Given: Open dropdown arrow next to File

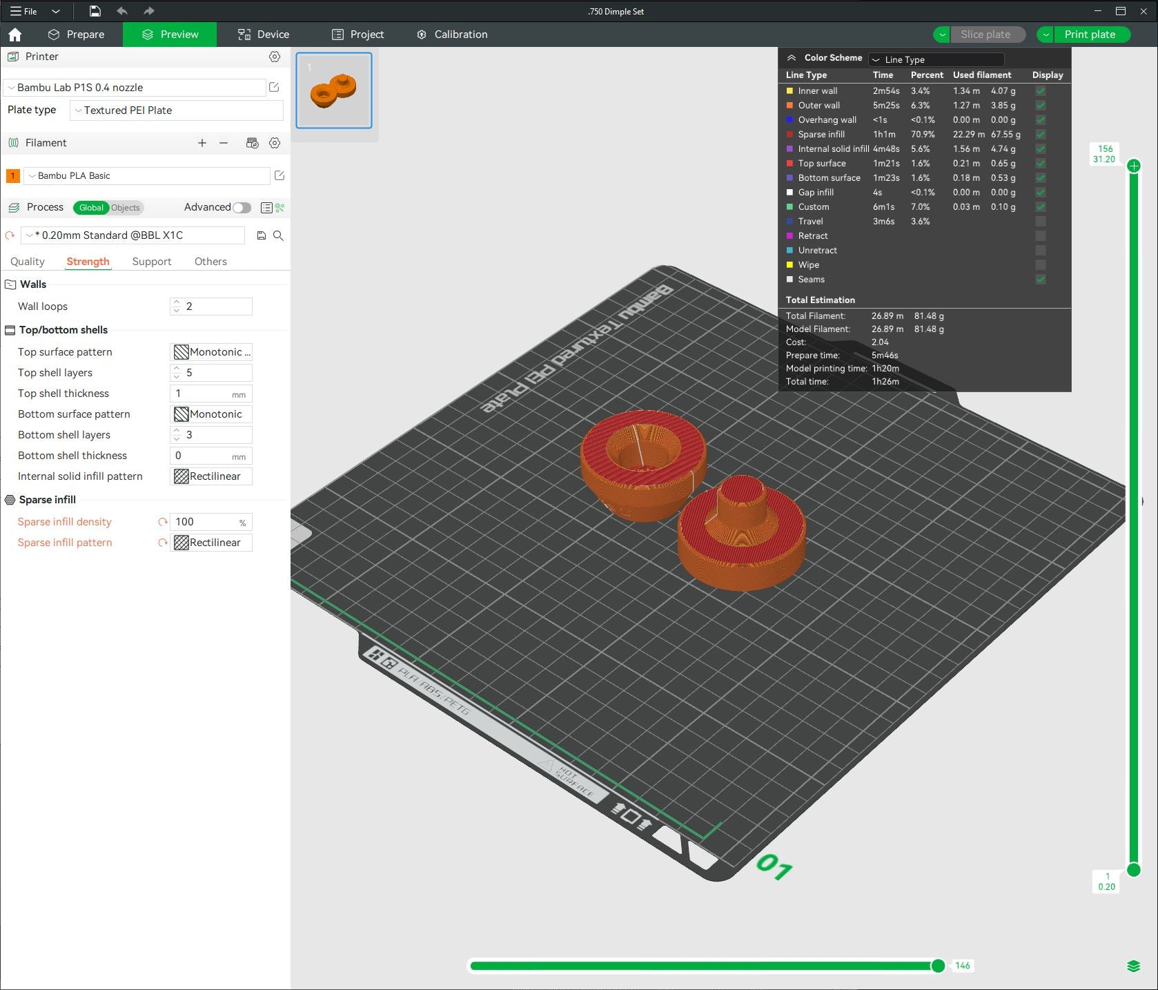Looking at the screenshot, I should pos(56,11).
